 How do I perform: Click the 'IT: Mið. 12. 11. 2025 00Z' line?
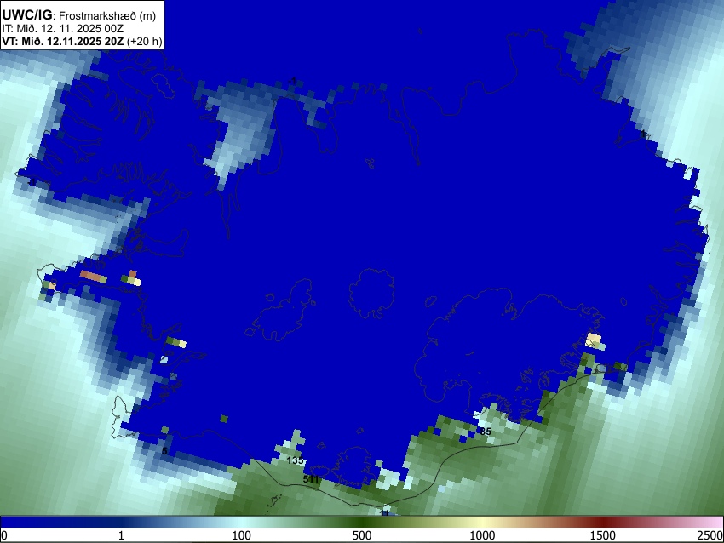[x=63, y=29]
